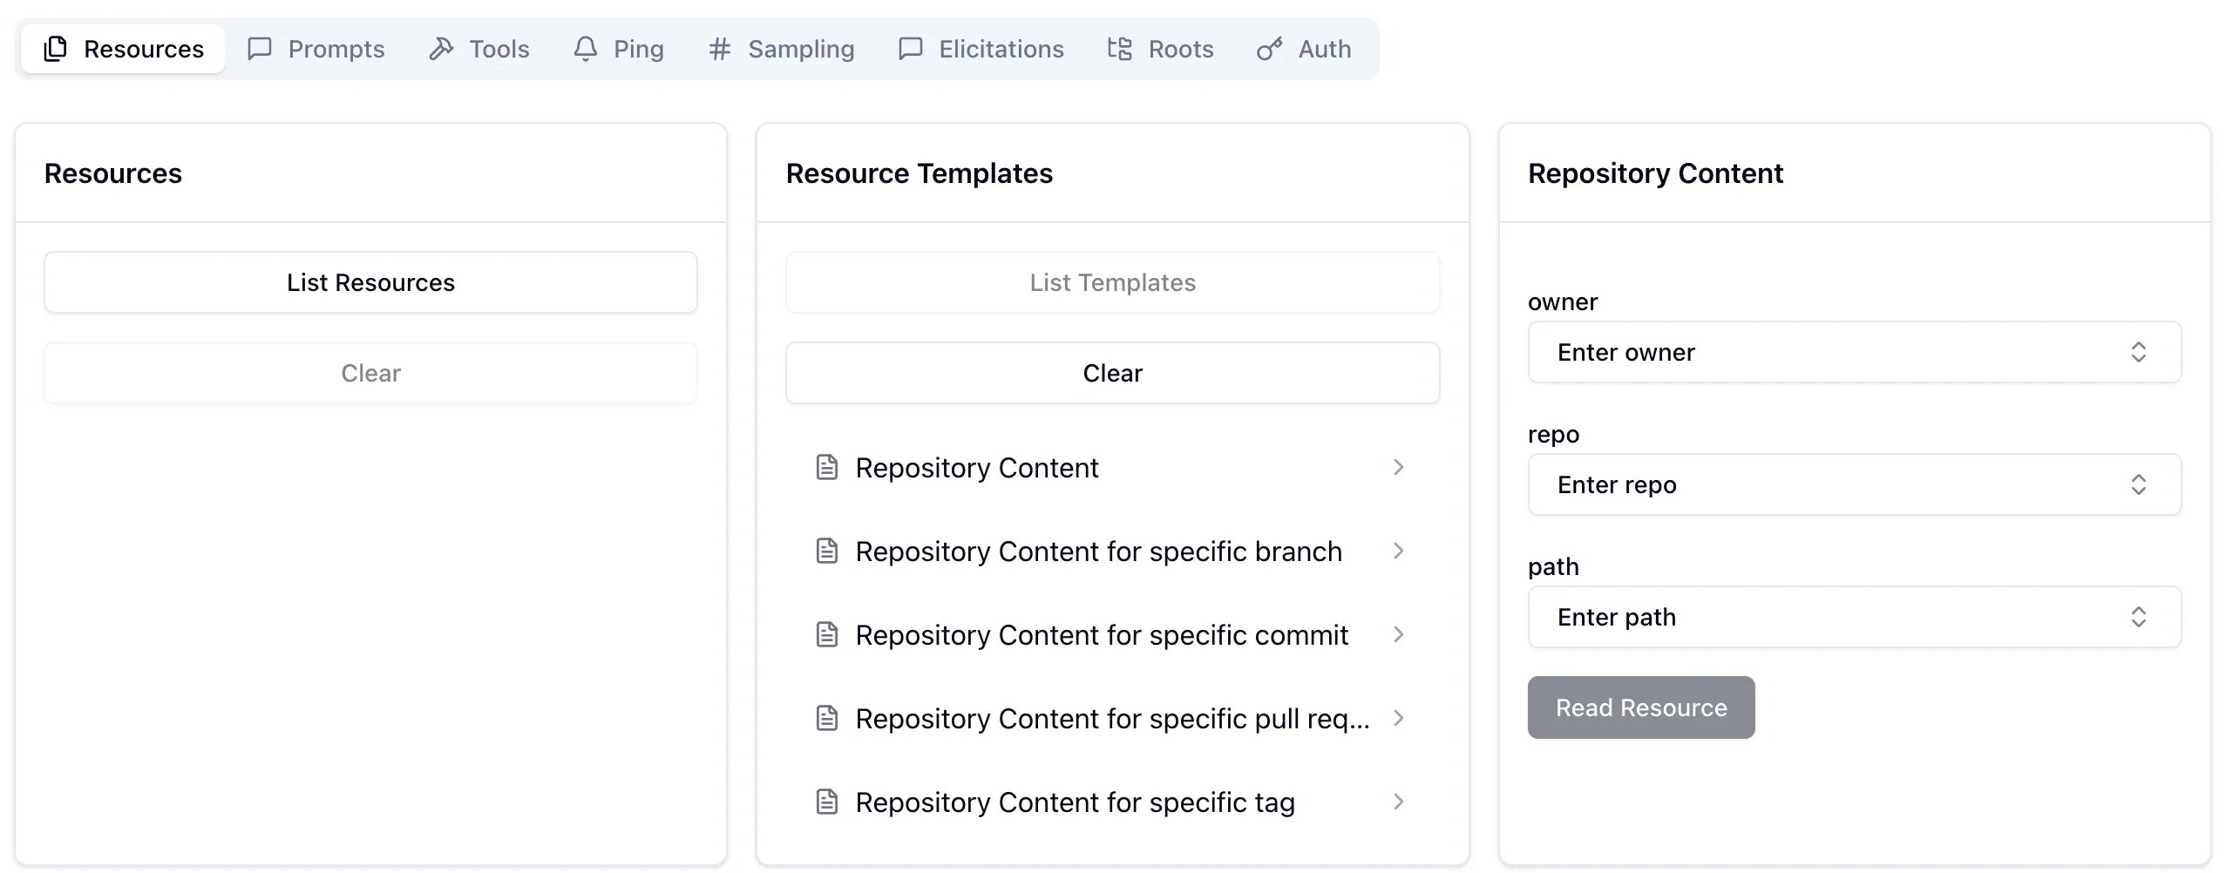This screenshot has height=873, width=2226.
Task: Switch to the Prompts tab
Action: pos(316,49)
